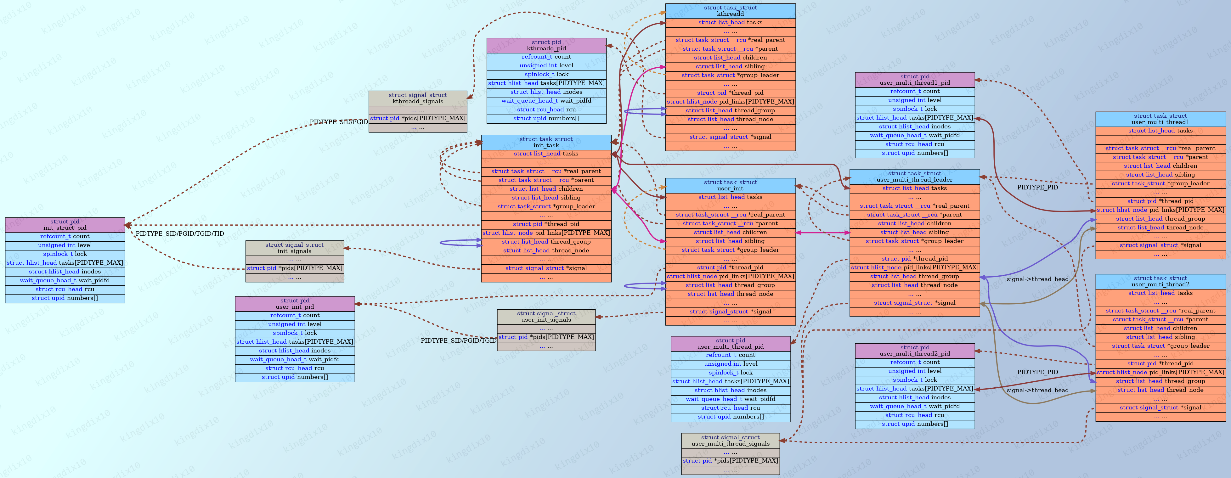The image size is (1231, 478).
Task: Click the user_multi_thread1 task_struct header
Action: (1160, 119)
